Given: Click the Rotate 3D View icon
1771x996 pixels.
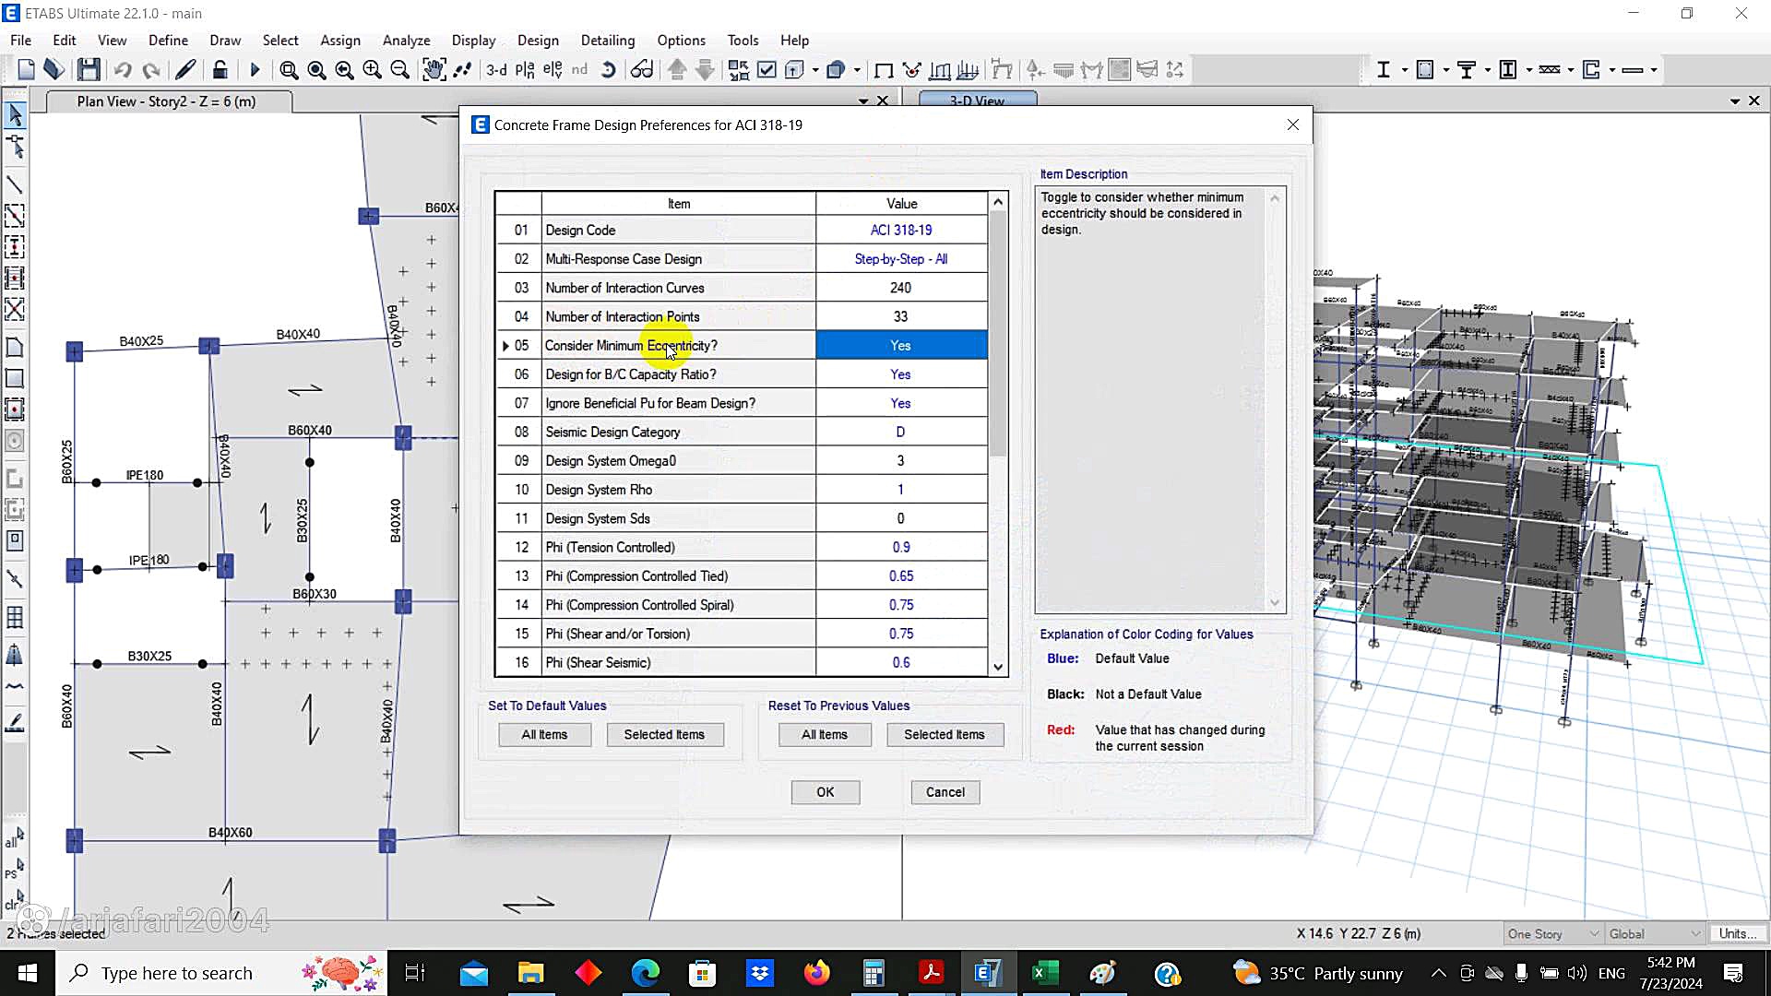Looking at the screenshot, I should [609, 70].
